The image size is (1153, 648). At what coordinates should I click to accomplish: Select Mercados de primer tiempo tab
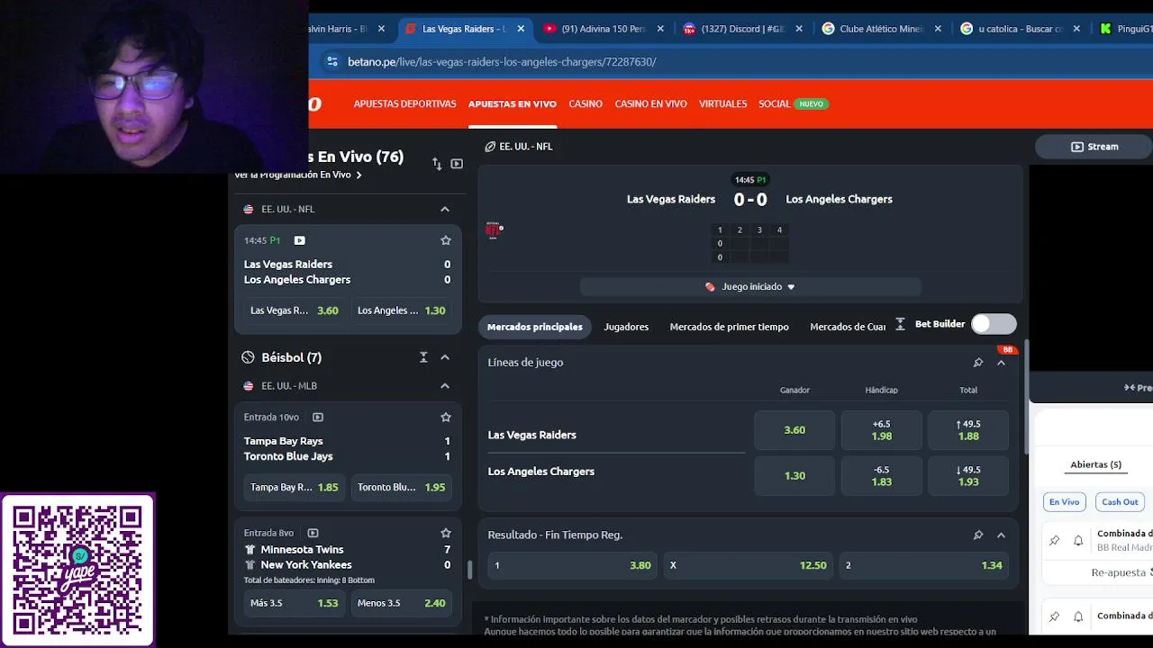point(729,327)
